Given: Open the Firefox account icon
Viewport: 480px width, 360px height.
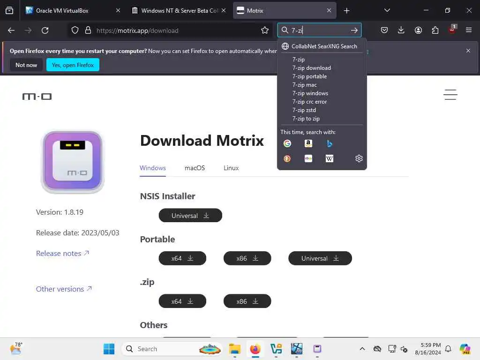Looking at the screenshot, I should coord(418,30).
